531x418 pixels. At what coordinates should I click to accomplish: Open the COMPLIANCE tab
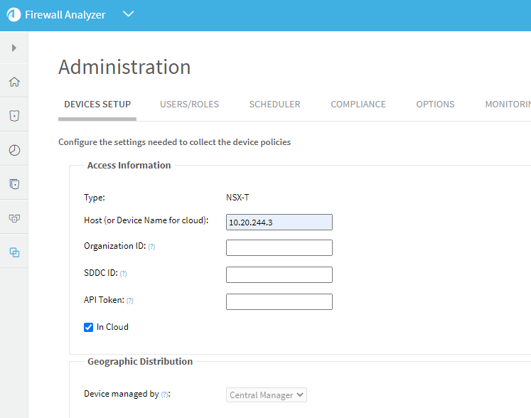coord(358,104)
